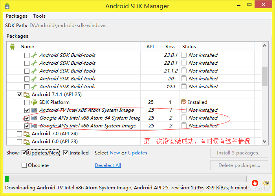Viewport: 275px width, 196px height.
Task: Click system image icon of Android TV row
Action: pyautogui.click(x=34, y=111)
